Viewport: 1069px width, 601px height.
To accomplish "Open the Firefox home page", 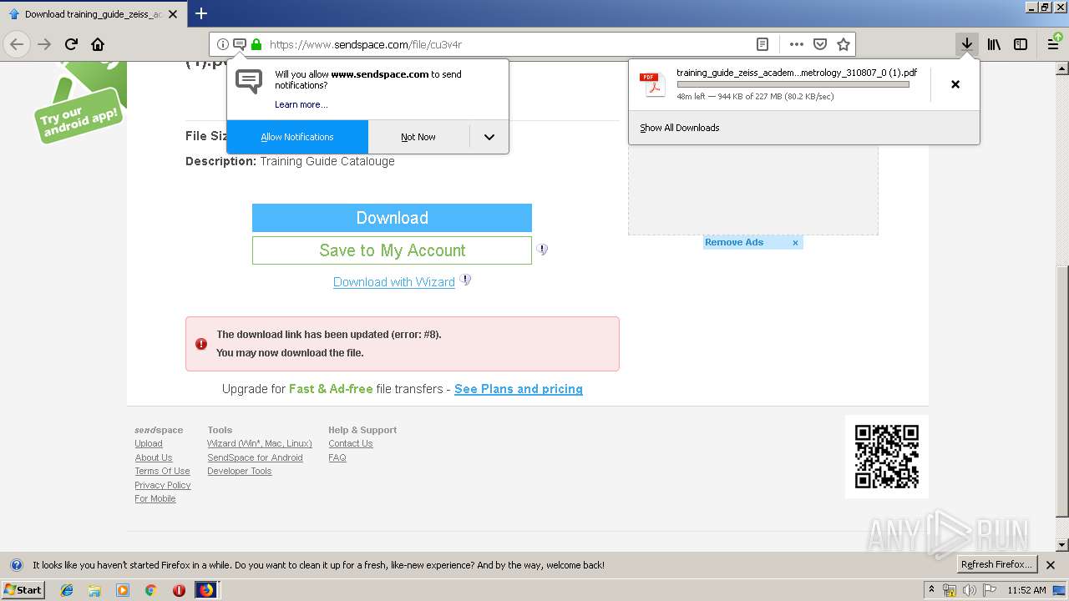I will coord(98,44).
